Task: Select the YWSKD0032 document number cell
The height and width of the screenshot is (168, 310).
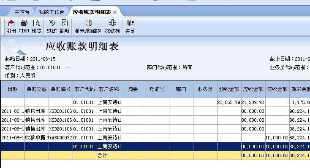Action: point(61,138)
